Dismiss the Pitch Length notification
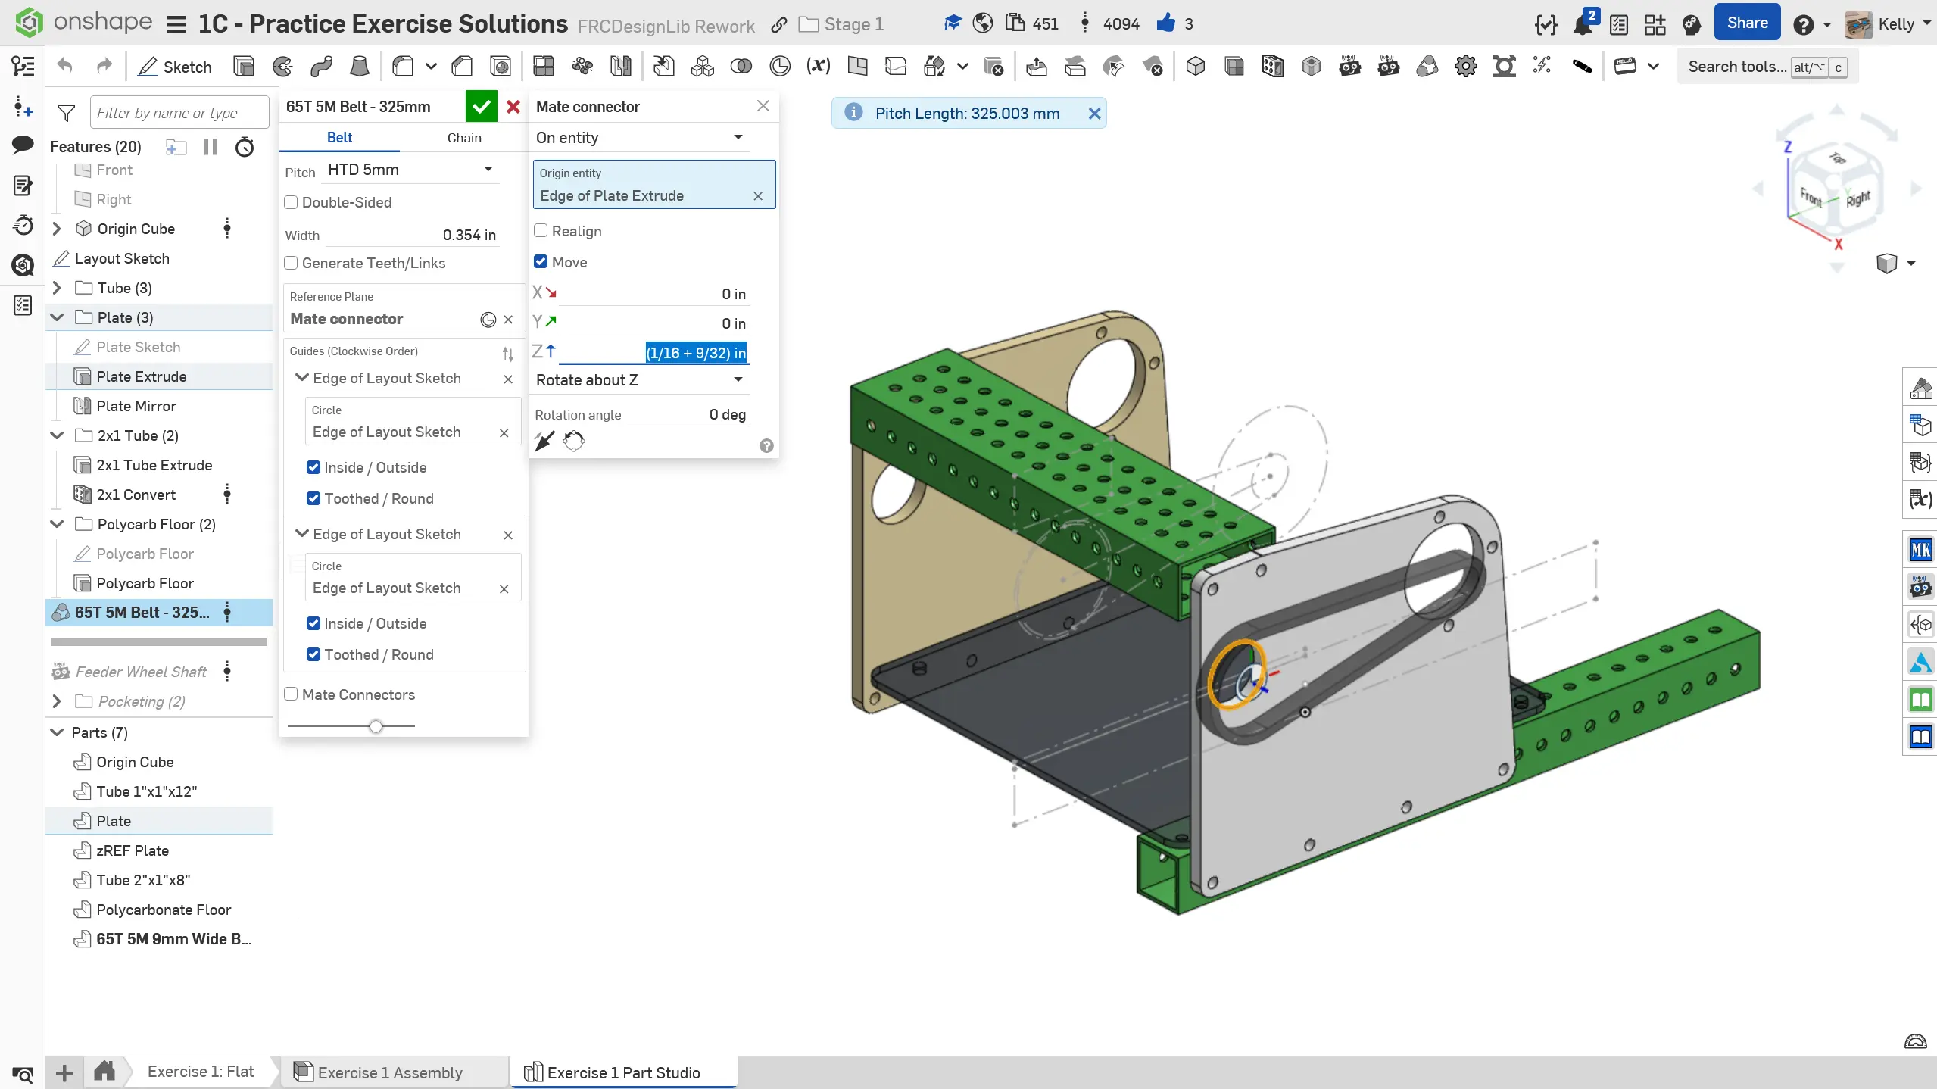This screenshot has height=1089, width=1937. [x=1093, y=114]
